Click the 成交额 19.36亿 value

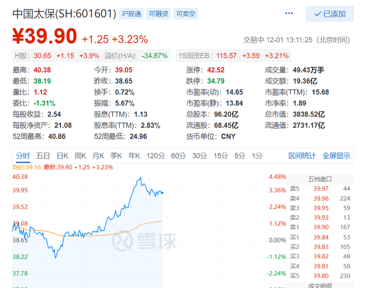305,81
